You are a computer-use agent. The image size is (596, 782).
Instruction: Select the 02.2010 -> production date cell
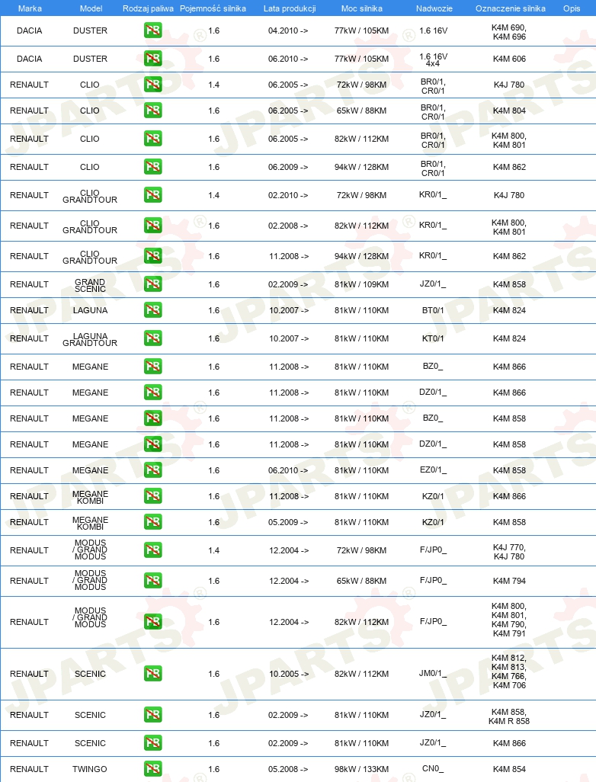tap(288, 195)
